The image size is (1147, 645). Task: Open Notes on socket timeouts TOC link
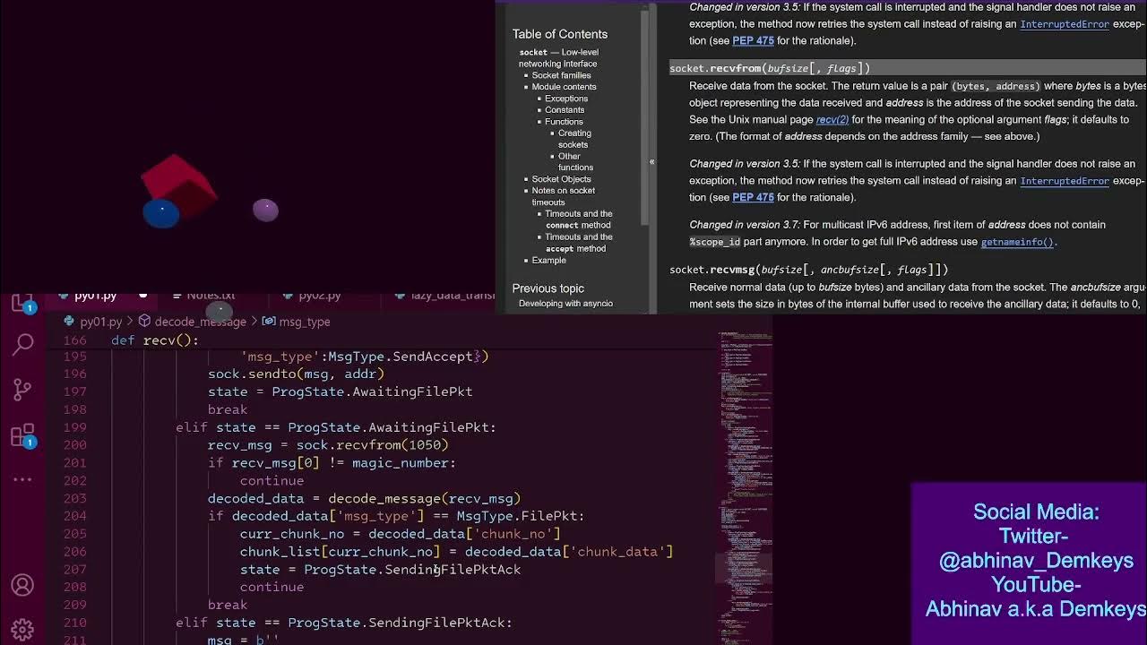point(563,196)
